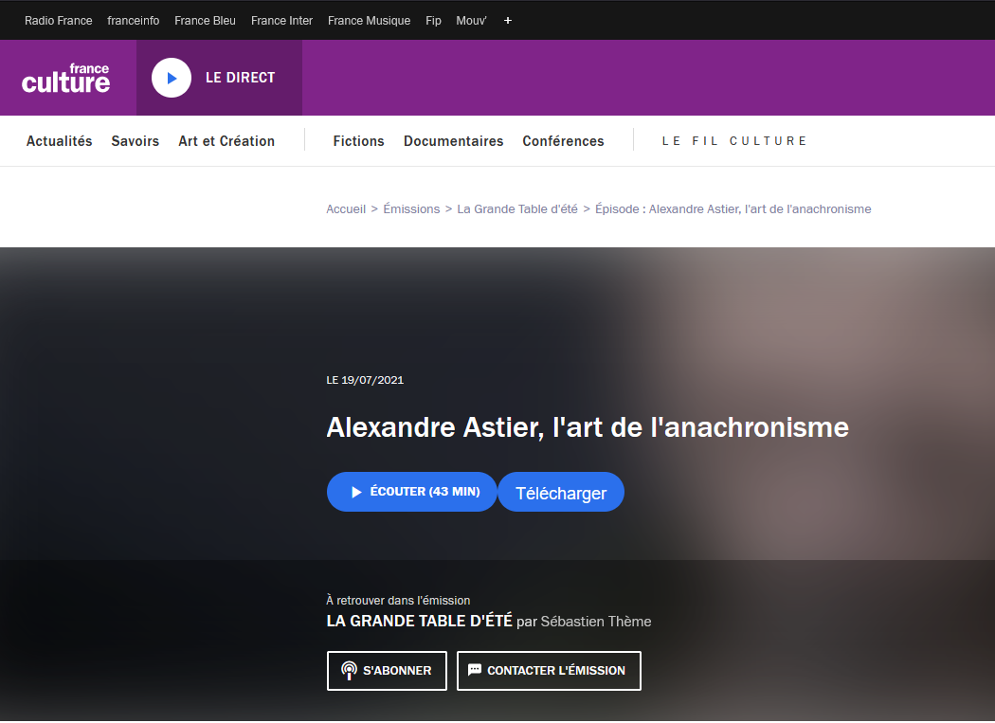Open Mouv' station link

click(471, 20)
